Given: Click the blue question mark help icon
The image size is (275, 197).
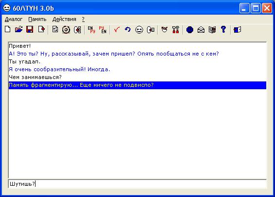Looking at the screenshot, I should click(x=223, y=29).
